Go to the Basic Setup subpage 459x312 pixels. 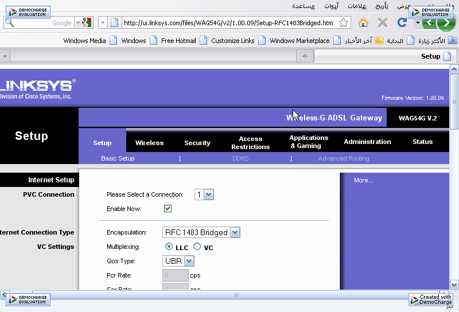118,158
